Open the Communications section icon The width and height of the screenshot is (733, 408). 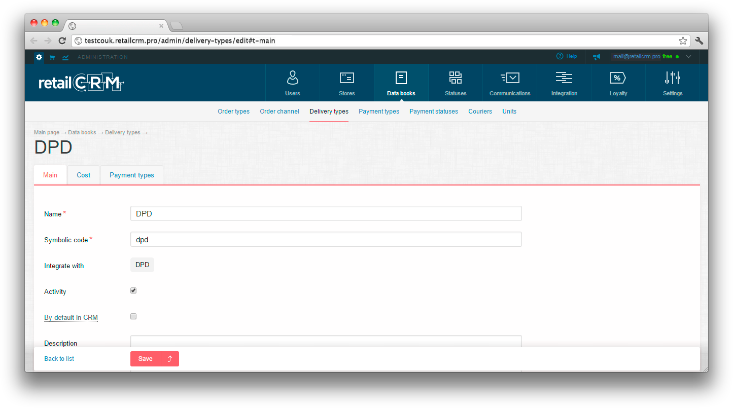tap(510, 78)
